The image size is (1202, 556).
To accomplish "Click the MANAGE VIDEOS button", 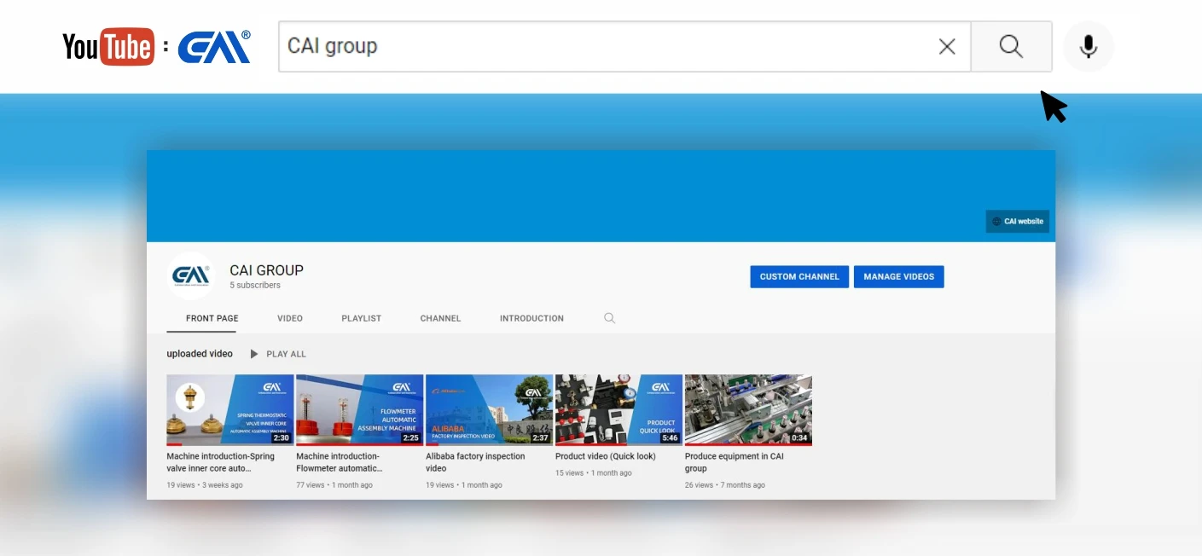I will pyautogui.click(x=898, y=276).
